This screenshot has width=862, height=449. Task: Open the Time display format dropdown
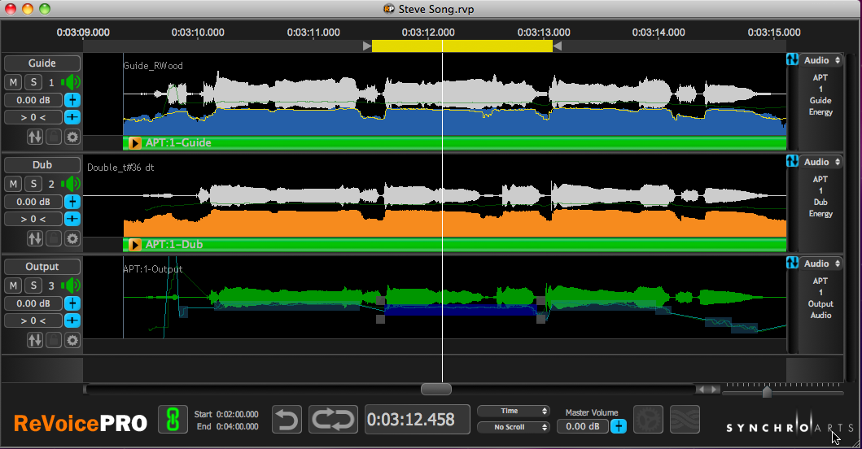click(514, 412)
